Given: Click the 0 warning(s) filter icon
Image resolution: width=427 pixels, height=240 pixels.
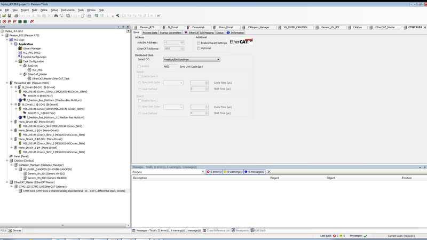Looking at the screenshot, I should 226,172.
